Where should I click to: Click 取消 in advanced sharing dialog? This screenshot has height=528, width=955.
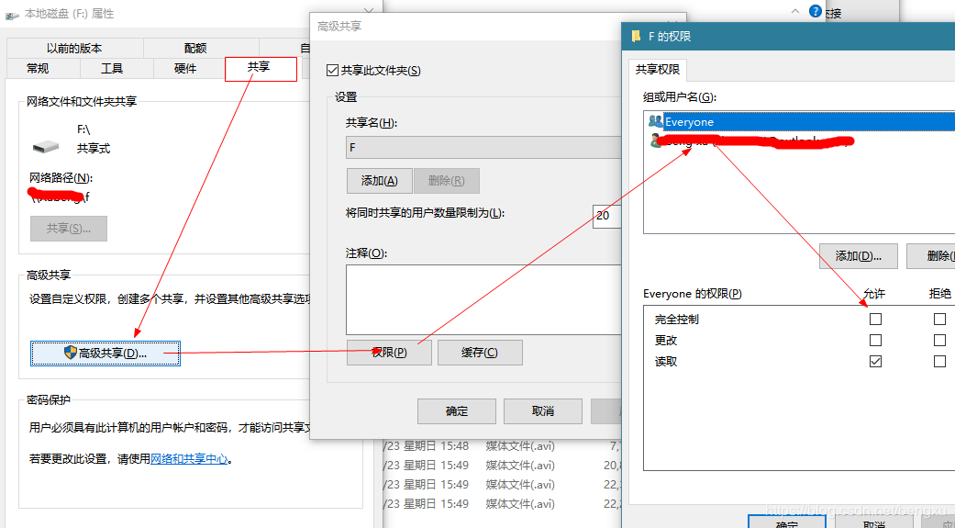pos(543,411)
